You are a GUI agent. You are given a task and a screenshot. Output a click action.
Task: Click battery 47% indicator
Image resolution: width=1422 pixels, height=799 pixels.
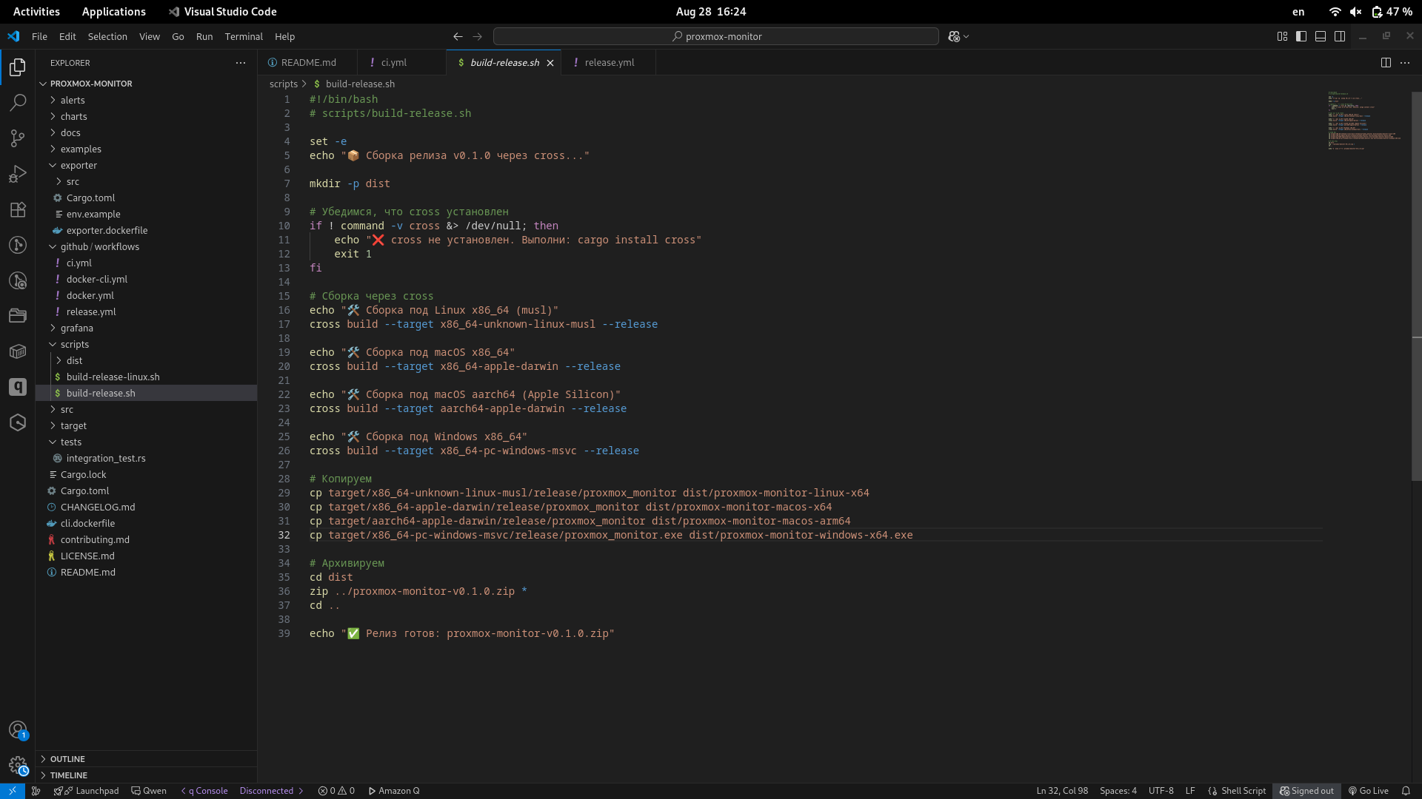coord(1392,12)
